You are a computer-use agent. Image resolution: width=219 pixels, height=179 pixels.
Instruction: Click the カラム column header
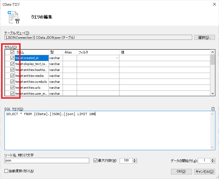[32, 52]
